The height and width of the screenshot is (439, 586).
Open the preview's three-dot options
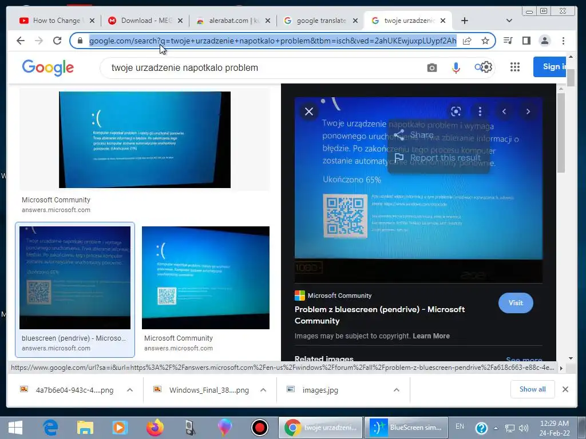[x=480, y=111]
